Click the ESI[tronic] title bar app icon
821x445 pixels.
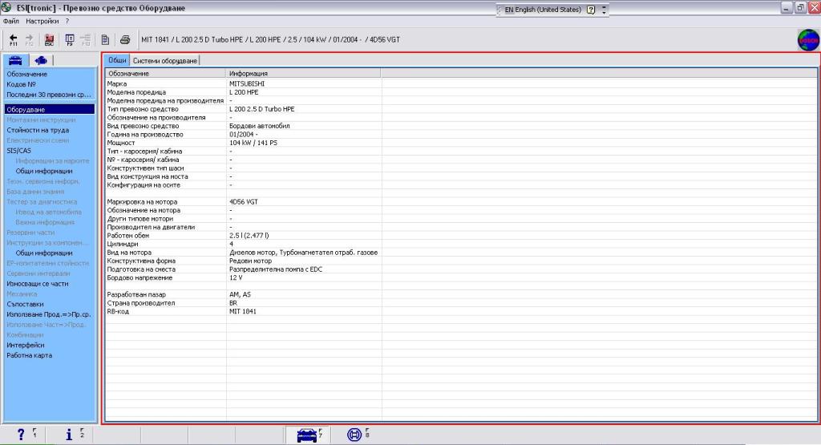tap(6, 8)
